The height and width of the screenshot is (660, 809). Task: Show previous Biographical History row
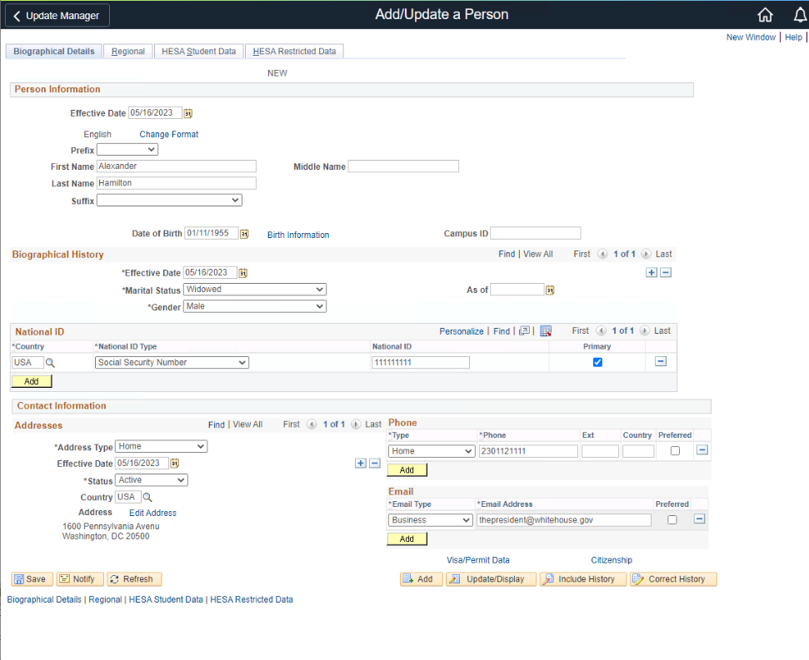coord(602,254)
